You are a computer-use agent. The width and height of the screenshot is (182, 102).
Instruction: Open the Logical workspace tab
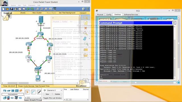pos(8,13)
